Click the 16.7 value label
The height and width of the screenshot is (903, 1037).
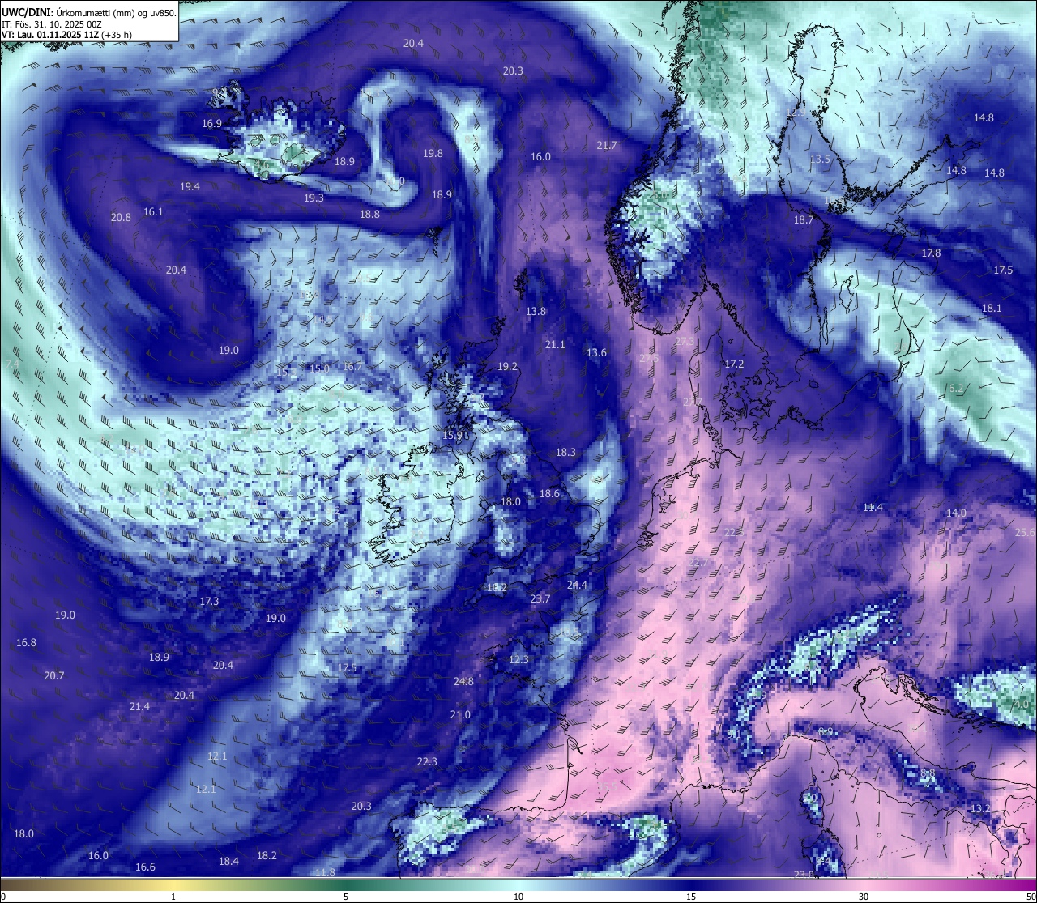[x=352, y=367]
